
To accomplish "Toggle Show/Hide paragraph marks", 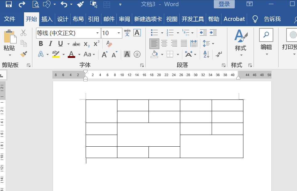I will click(218, 55).
